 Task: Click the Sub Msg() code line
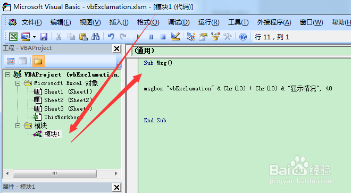158,63
